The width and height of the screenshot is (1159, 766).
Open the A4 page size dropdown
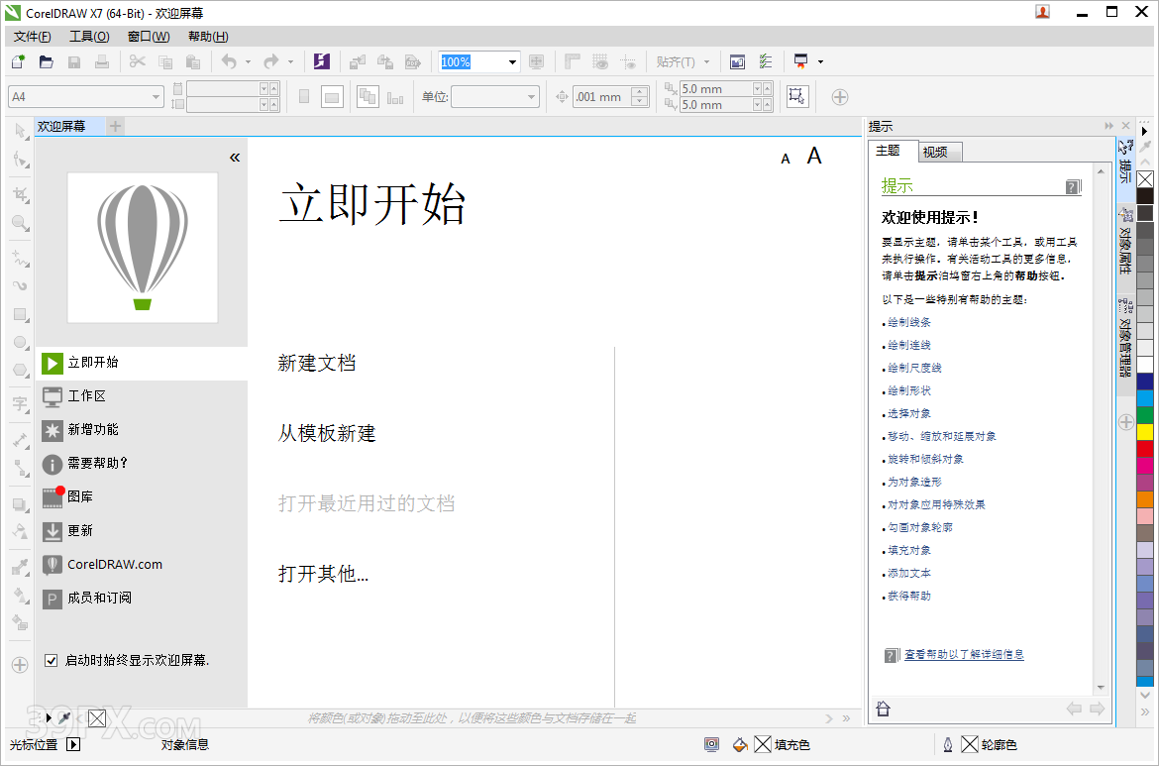click(x=156, y=97)
